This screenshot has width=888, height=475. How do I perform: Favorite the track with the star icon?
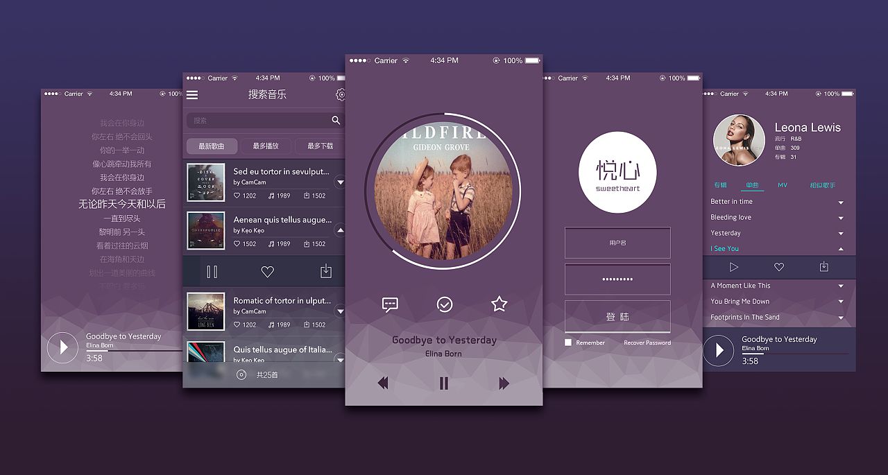pos(499,304)
